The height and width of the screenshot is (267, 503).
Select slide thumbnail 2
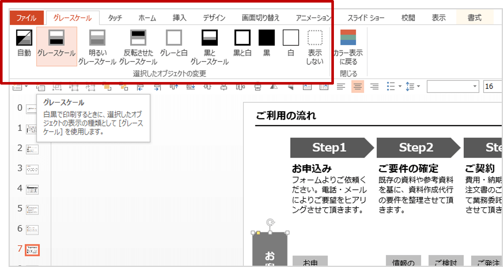coord(32,149)
